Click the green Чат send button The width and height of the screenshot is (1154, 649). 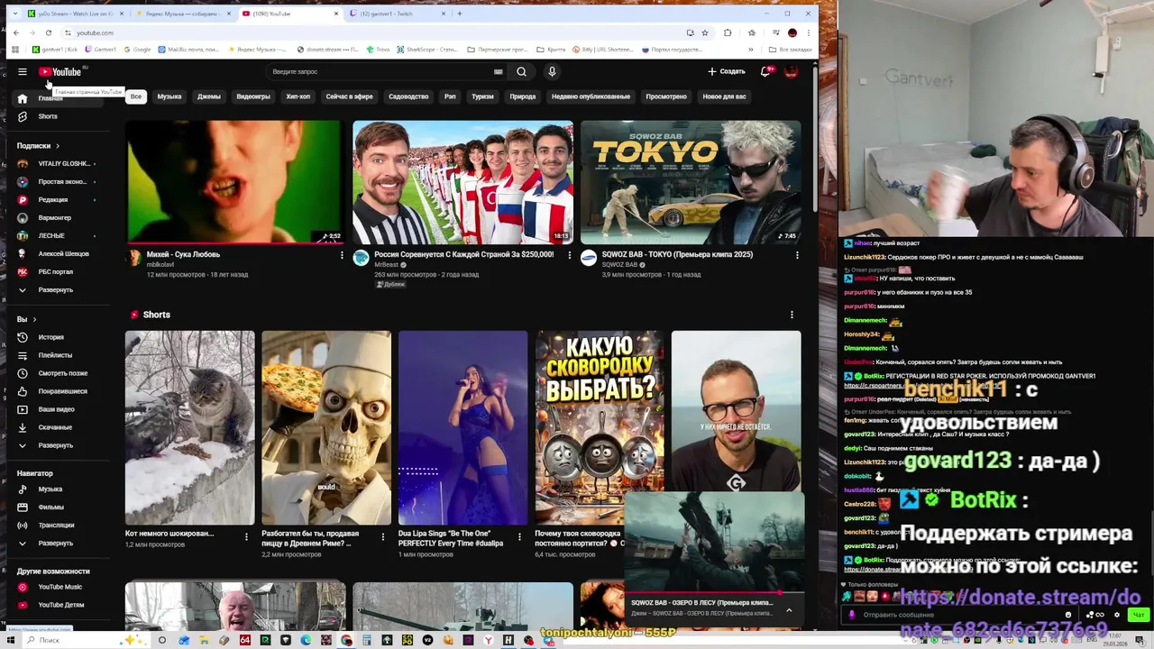pyautogui.click(x=1139, y=615)
